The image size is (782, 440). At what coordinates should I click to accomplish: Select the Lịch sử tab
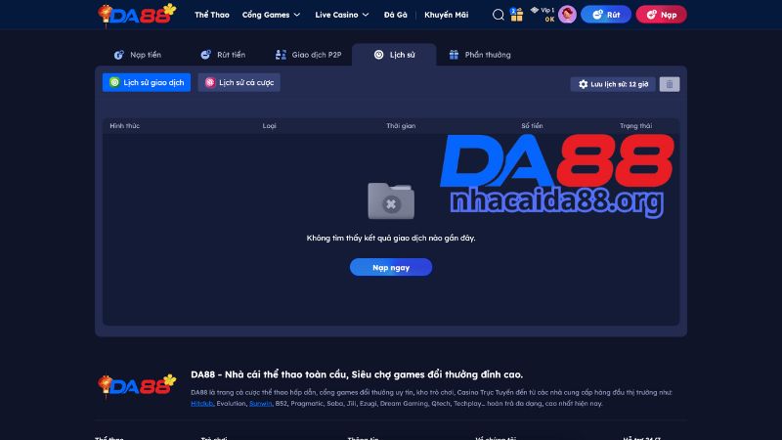tap(394, 55)
